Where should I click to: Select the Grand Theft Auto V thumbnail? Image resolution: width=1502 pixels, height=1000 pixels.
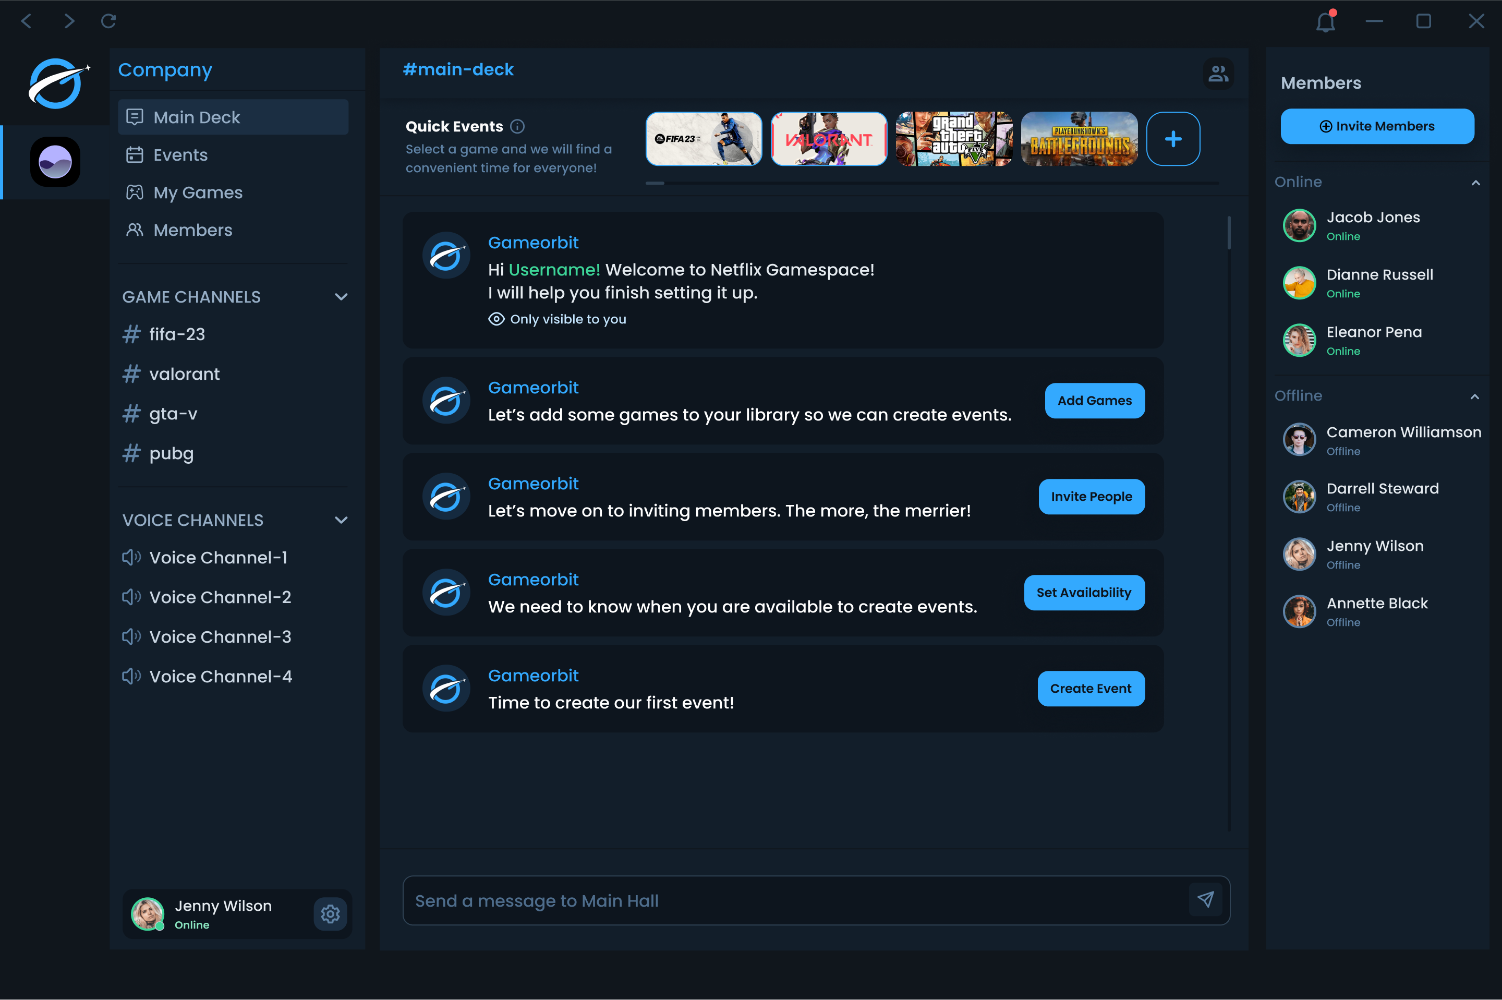point(954,139)
